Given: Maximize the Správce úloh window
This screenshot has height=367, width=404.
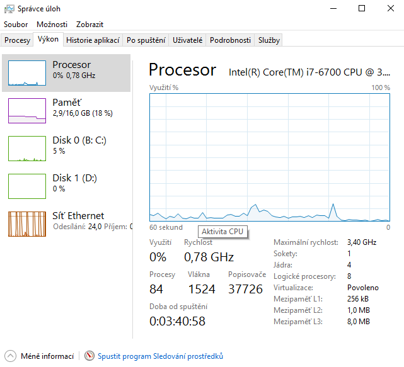Looking at the screenshot, I should pos(362,9).
